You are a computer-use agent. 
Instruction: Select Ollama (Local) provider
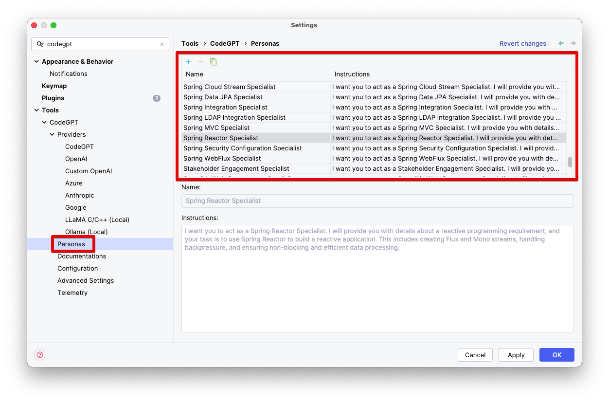[x=87, y=232]
